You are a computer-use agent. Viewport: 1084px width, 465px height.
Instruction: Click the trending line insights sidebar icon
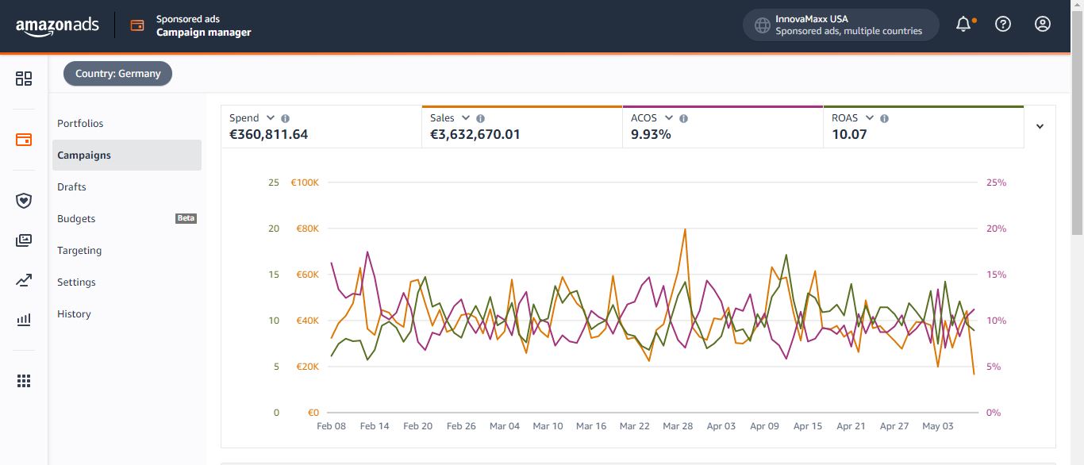click(24, 280)
